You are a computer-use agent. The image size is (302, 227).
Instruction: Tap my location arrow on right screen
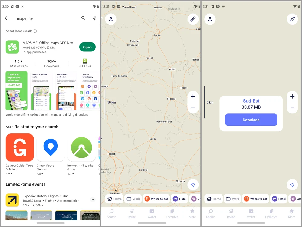[x=292, y=185]
